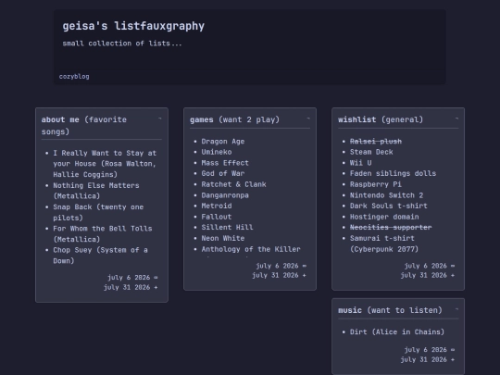Click the geisa's listfauxgraphy title
This screenshot has width=500, height=375.
pos(133,26)
